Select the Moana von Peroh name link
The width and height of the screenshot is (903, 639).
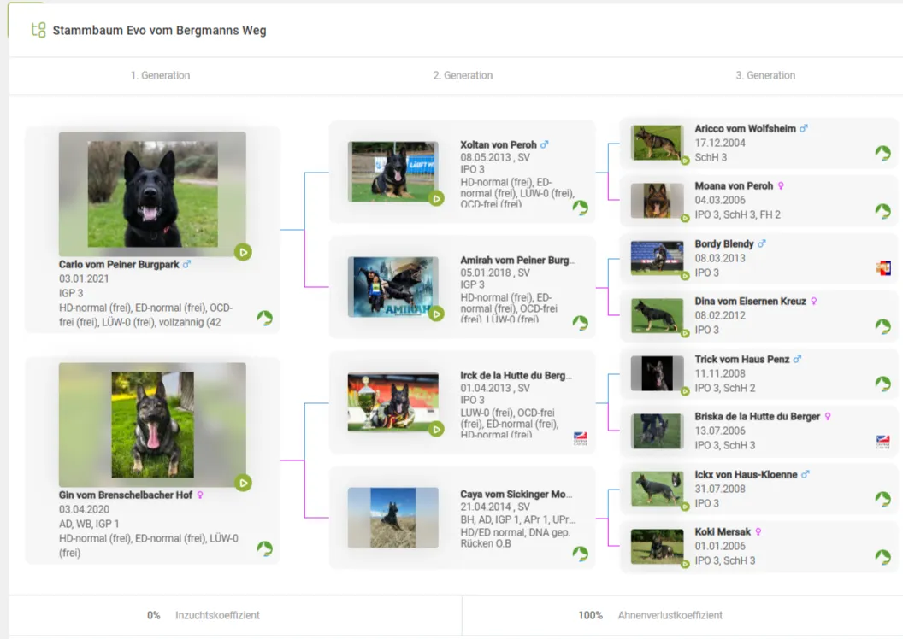[x=734, y=186]
